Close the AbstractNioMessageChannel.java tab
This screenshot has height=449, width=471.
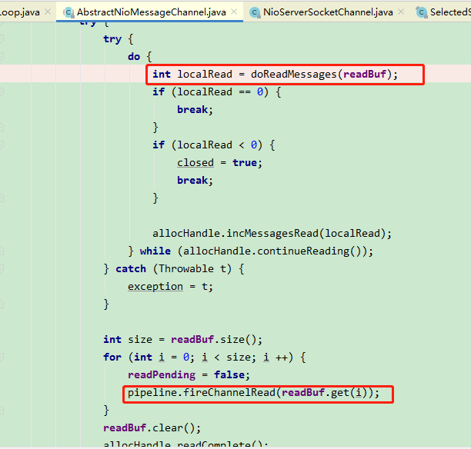point(234,12)
